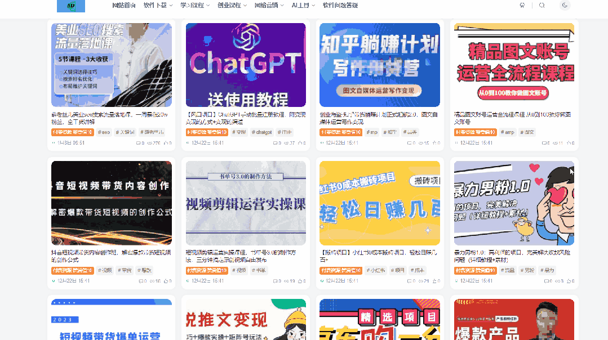
Task: Open the 精选项目 thumbnail
Action: coord(380,320)
